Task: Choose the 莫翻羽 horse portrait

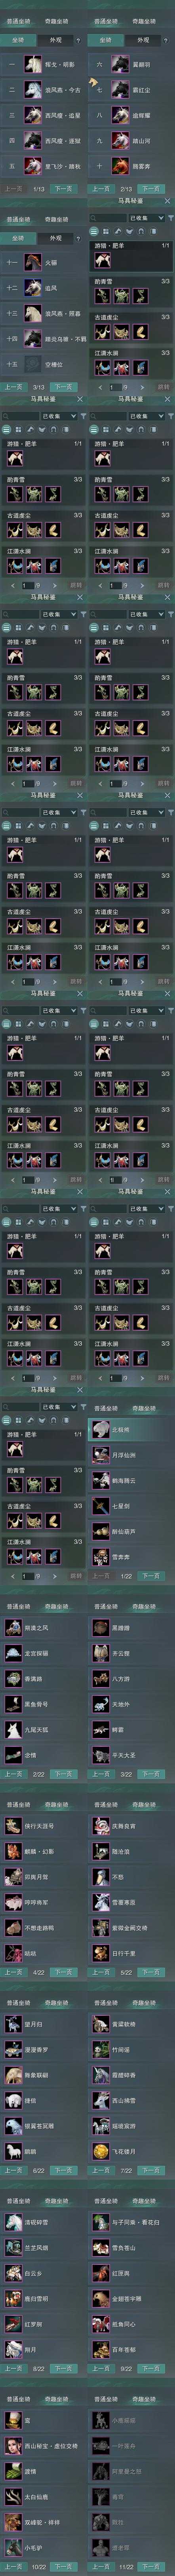Action: click(x=119, y=64)
